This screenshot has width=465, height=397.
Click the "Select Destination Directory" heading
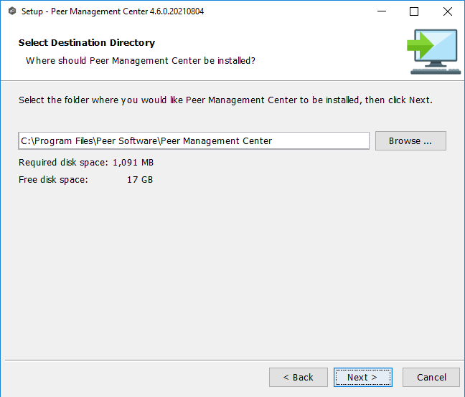[87, 43]
